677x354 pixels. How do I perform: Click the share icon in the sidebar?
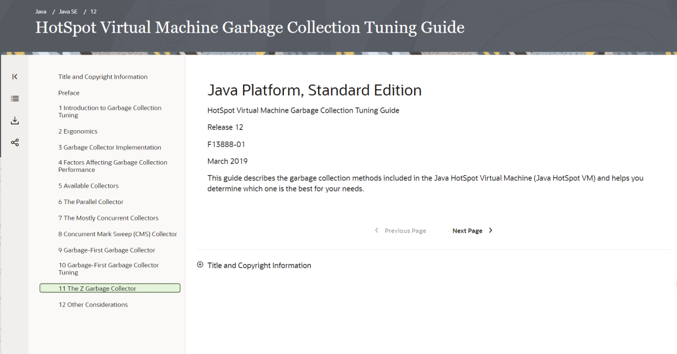click(15, 143)
